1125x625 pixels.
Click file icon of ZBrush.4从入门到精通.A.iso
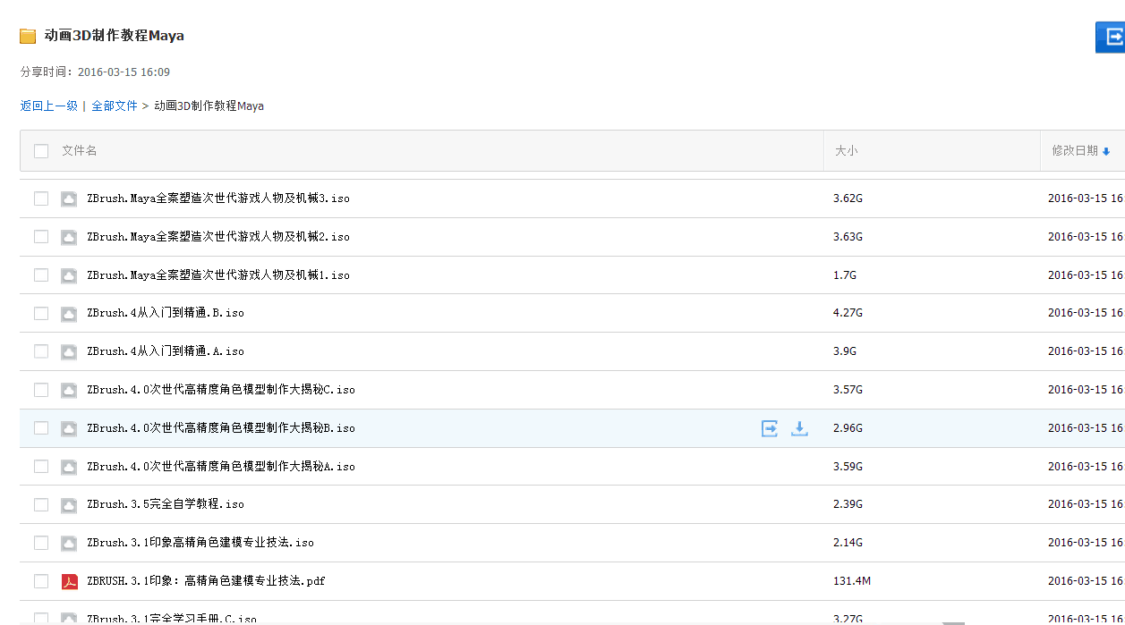click(69, 351)
